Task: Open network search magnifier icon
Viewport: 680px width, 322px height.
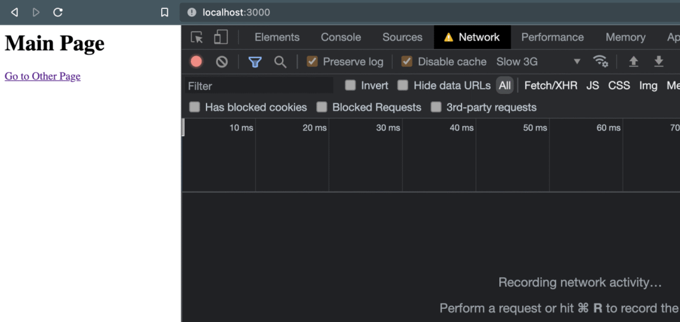Action: [x=280, y=62]
